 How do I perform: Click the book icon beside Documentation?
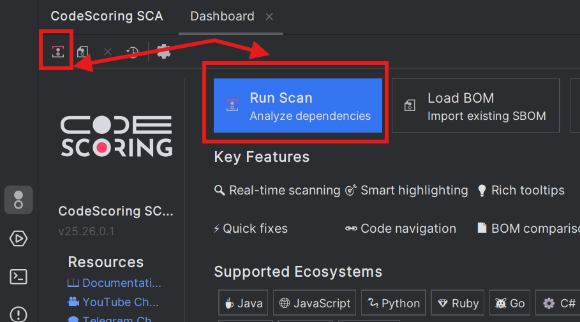pyautogui.click(x=73, y=283)
